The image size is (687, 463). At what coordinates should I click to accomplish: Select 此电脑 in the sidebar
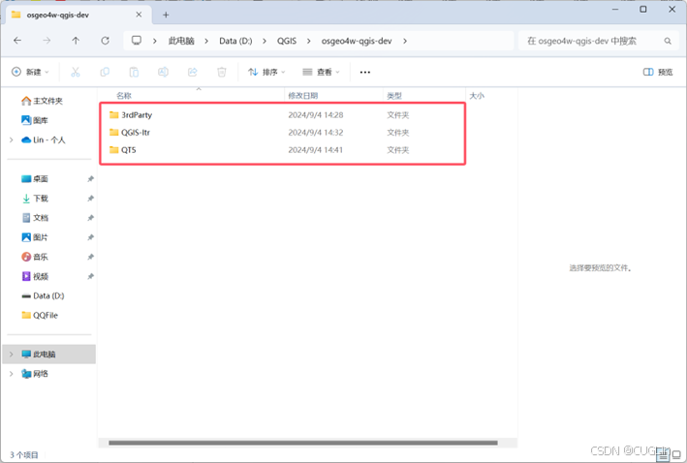[x=49, y=354]
